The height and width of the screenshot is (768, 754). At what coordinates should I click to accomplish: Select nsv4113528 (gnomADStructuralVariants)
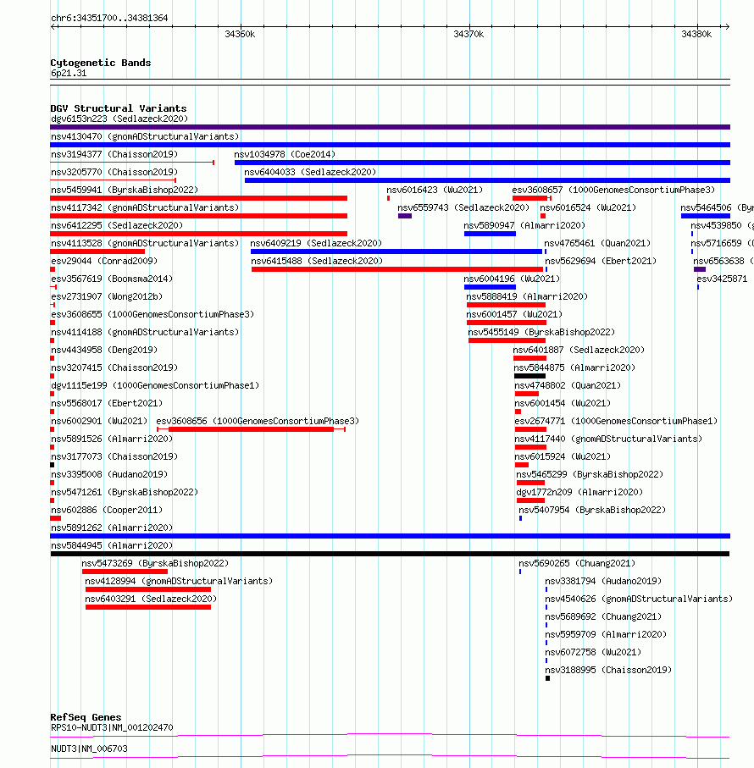145,243
